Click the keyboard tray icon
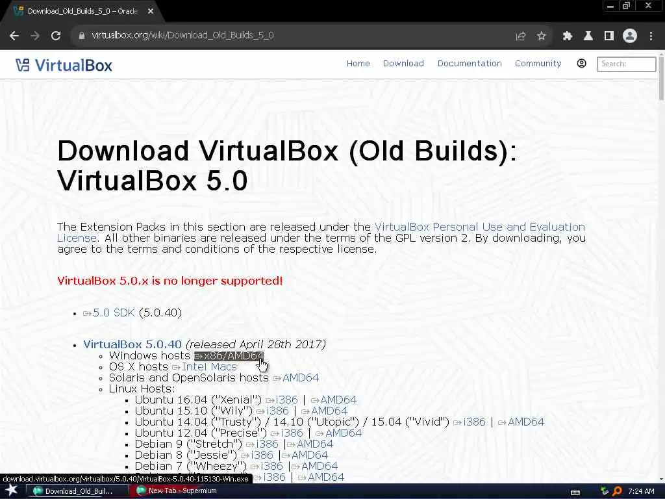Screen dimensions: 665x499 click(575, 492)
